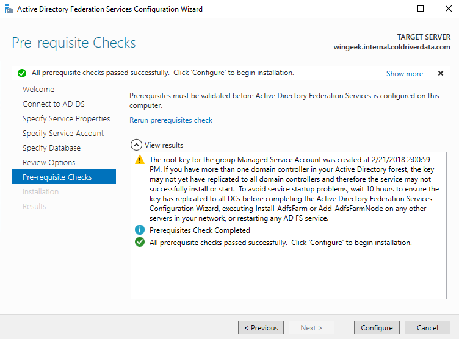Click the AD FS wizard title bar icon
The image size is (459, 339).
coord(8,9)
